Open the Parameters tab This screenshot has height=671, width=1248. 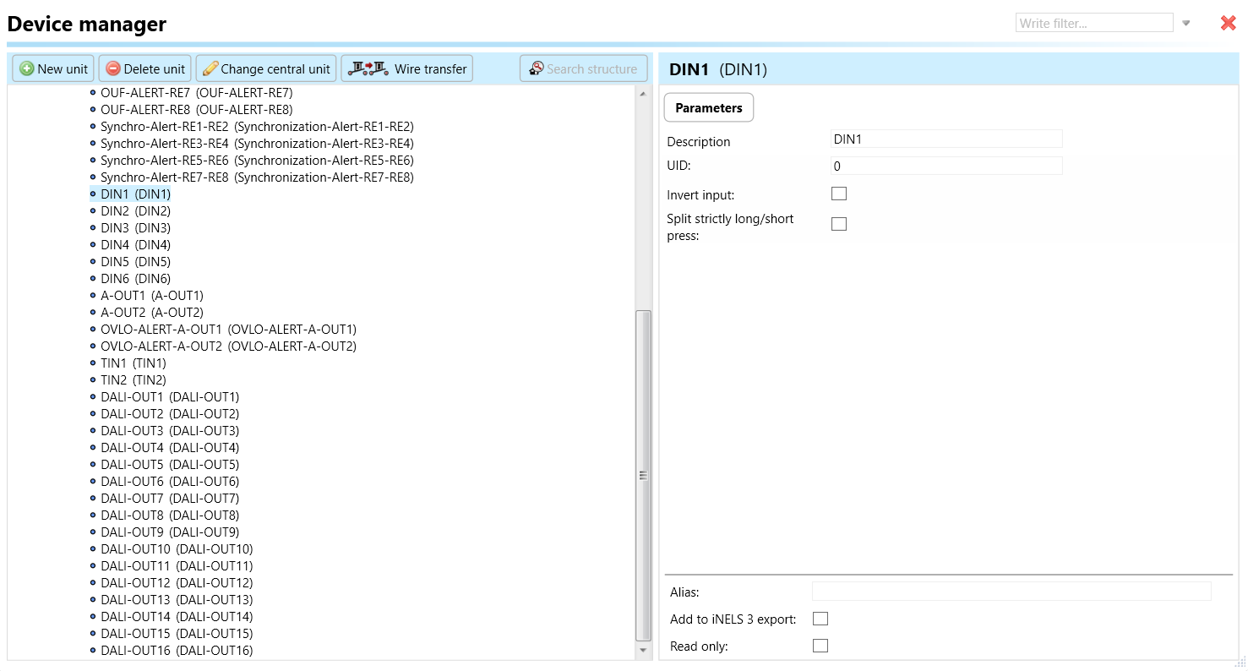pos(708,108)
